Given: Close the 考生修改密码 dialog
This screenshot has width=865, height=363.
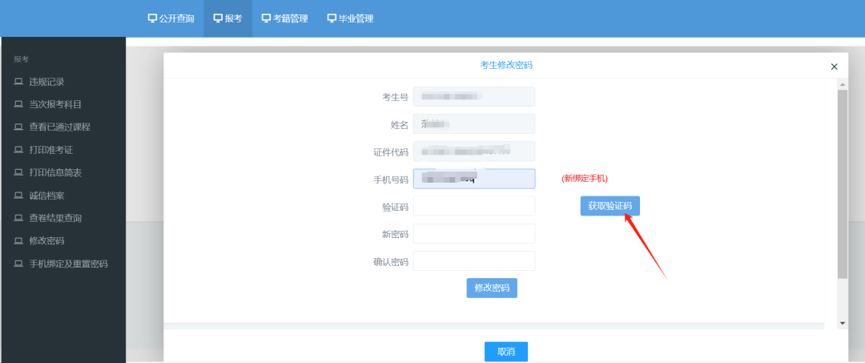Looking at the screenshot, I should pos(834,67).
